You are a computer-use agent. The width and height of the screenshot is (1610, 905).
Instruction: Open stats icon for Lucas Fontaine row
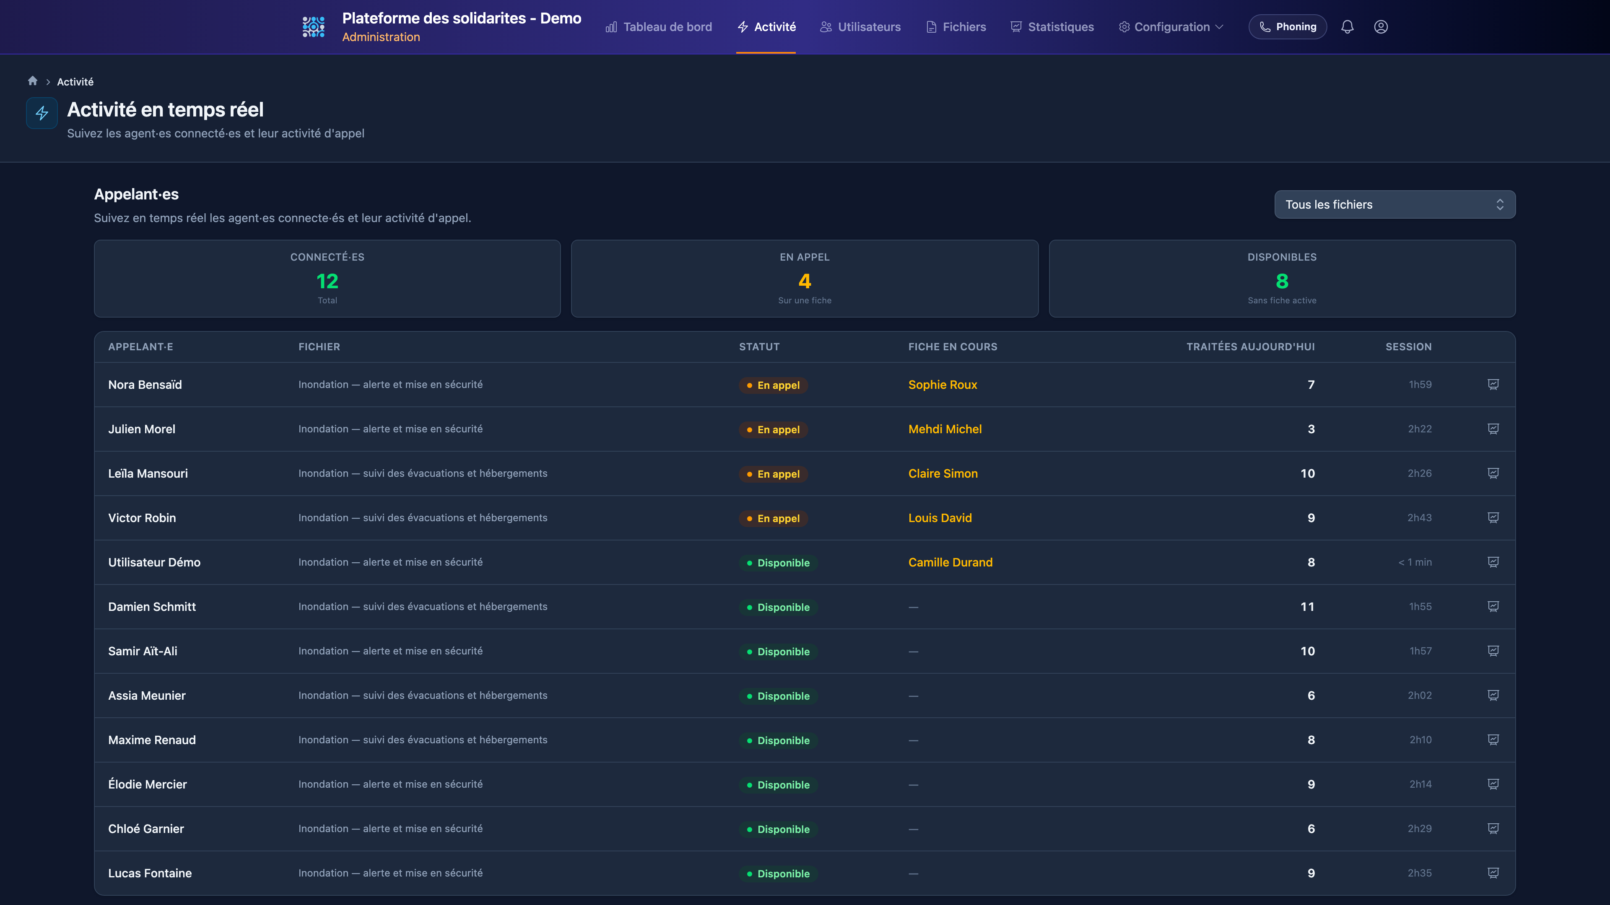tap(1493, 873)
